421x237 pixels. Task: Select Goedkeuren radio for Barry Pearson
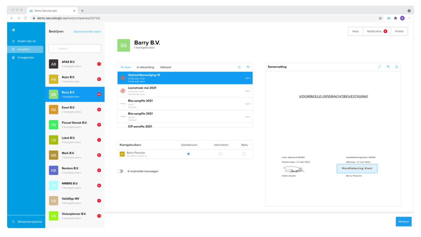pyautogui.click(x=188, y=154)
